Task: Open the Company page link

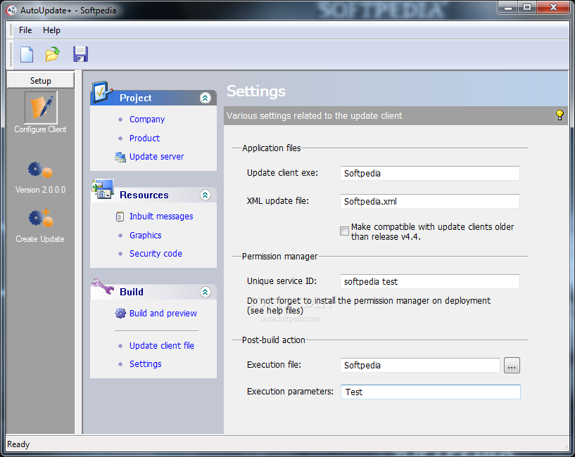Action: tap(147, 120)
